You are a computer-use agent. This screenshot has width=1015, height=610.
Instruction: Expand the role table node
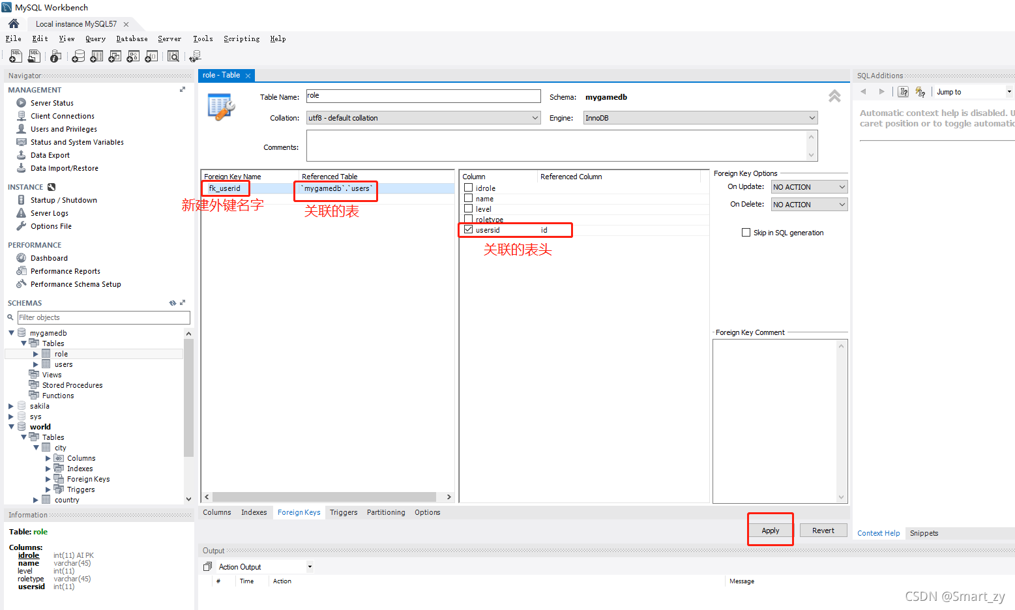pos(36,354)
